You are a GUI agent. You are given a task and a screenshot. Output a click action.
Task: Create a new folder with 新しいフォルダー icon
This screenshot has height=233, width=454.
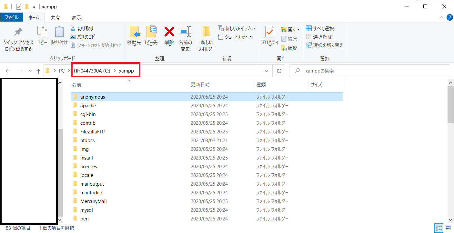[207, 32]
